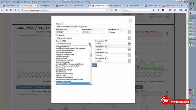This screenshot has height=110, width=196.
Task: Toggle the Shiller PE Ratio legend checkbox
Action: point(164,82)
